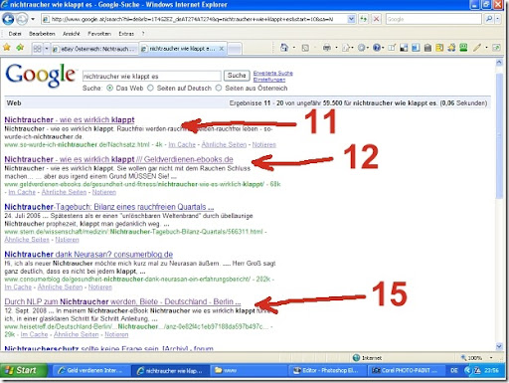Image resolution: width=509 pixels, height=383 pixels.
Task: Select the Das Web radio button
Action: click(109, 89)
